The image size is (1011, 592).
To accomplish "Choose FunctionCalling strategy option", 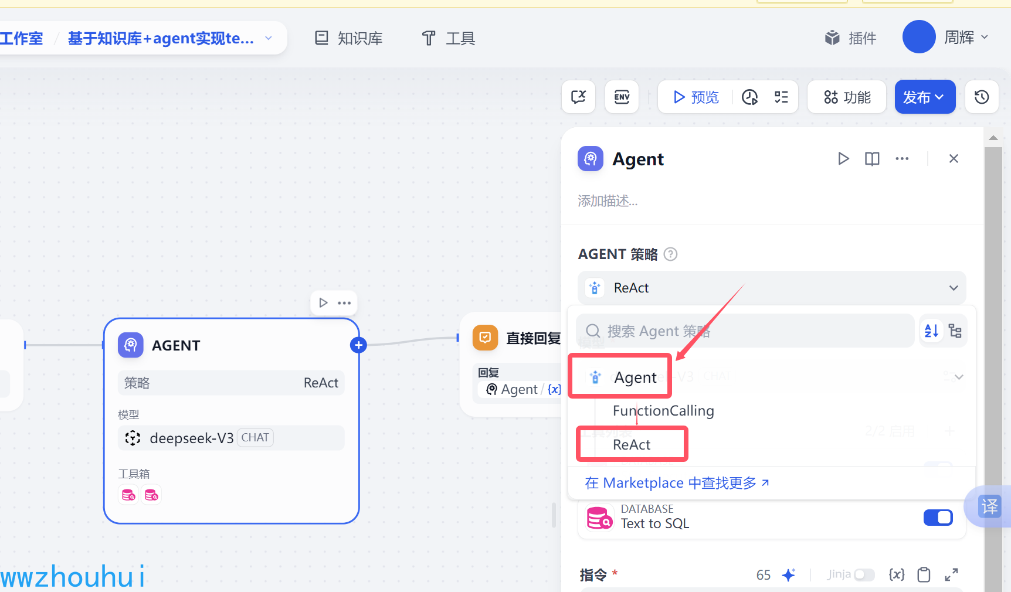I will [x=663, y=411].
